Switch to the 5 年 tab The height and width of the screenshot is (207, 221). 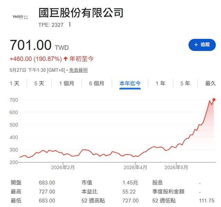tap(185, 83)
